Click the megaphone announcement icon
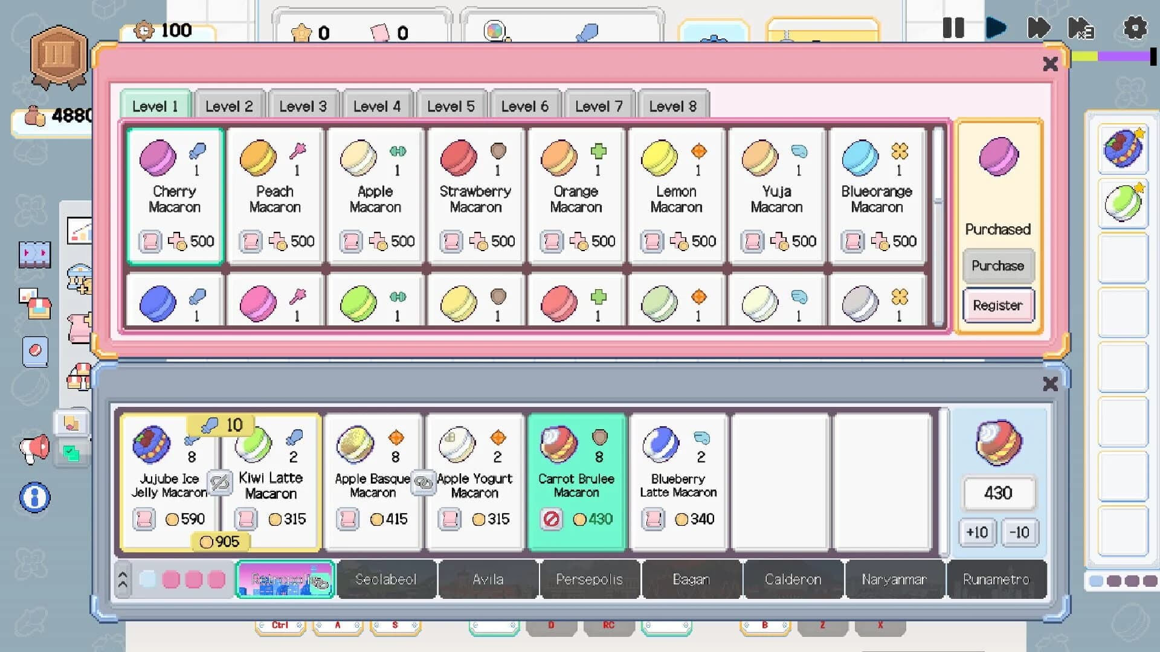 [x=34, y=448]
